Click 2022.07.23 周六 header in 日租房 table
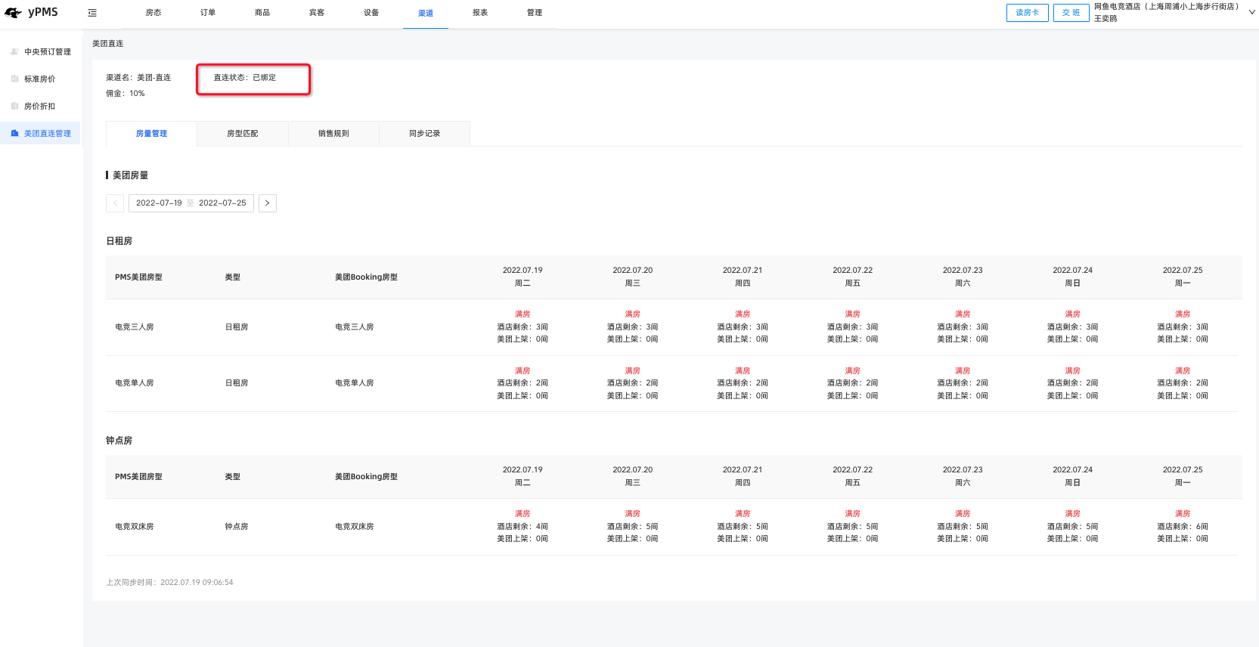 pos(963,277)
